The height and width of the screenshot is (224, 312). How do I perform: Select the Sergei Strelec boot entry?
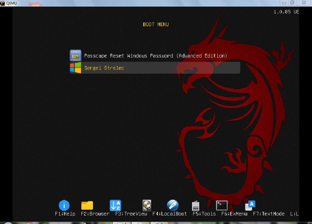(x=155, y=68)
